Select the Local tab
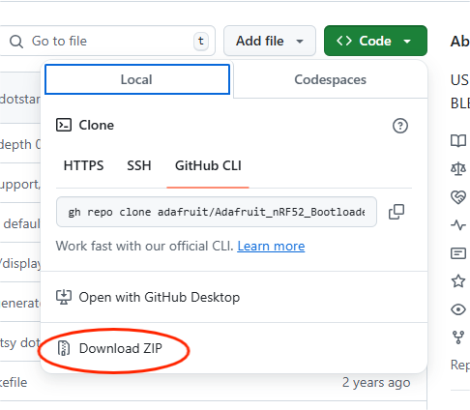This screenshot has height=410, width=470. coord(137,79)
